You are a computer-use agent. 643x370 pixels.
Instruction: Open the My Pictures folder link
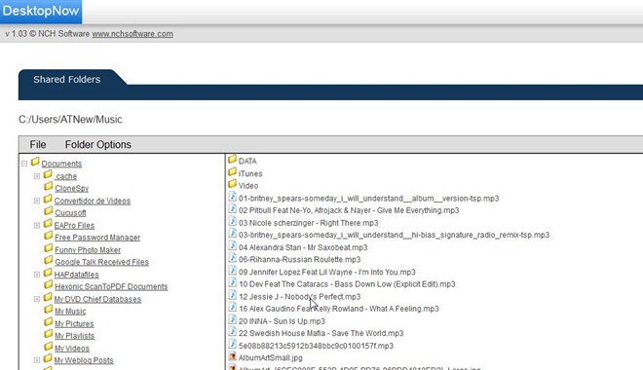[x=74, y=323]
